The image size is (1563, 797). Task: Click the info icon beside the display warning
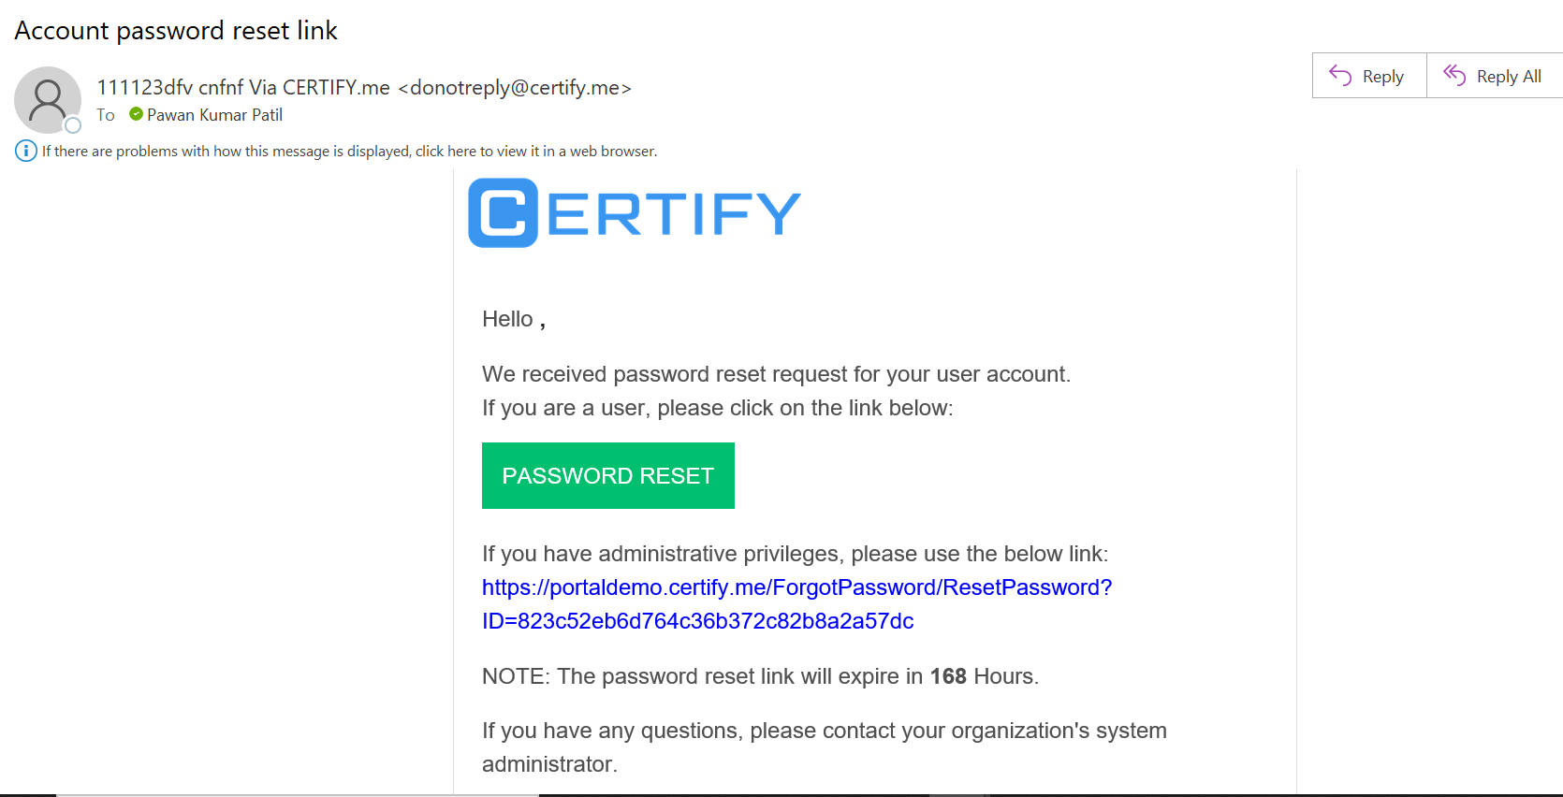(x=26, y=151)
